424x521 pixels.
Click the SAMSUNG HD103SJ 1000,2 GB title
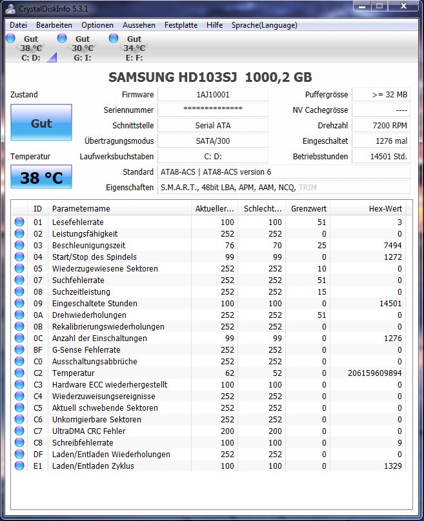[210, 77]
